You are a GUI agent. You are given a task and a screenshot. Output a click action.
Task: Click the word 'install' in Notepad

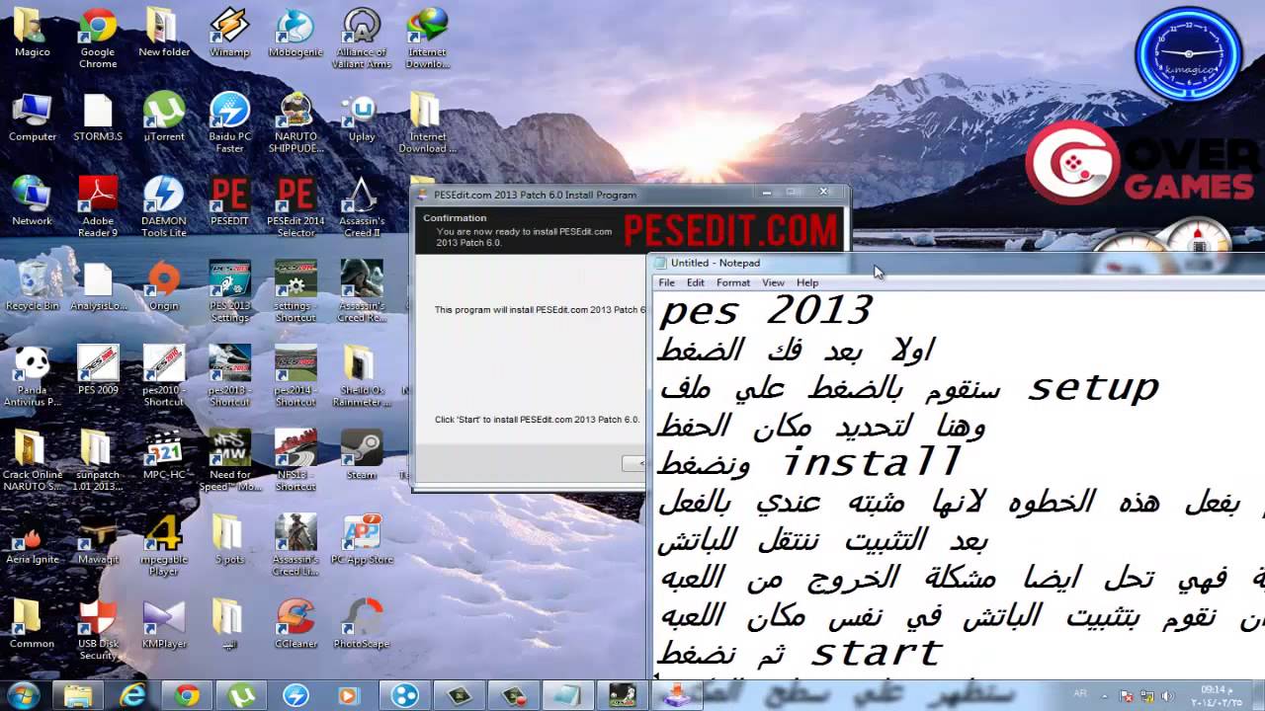871,461
